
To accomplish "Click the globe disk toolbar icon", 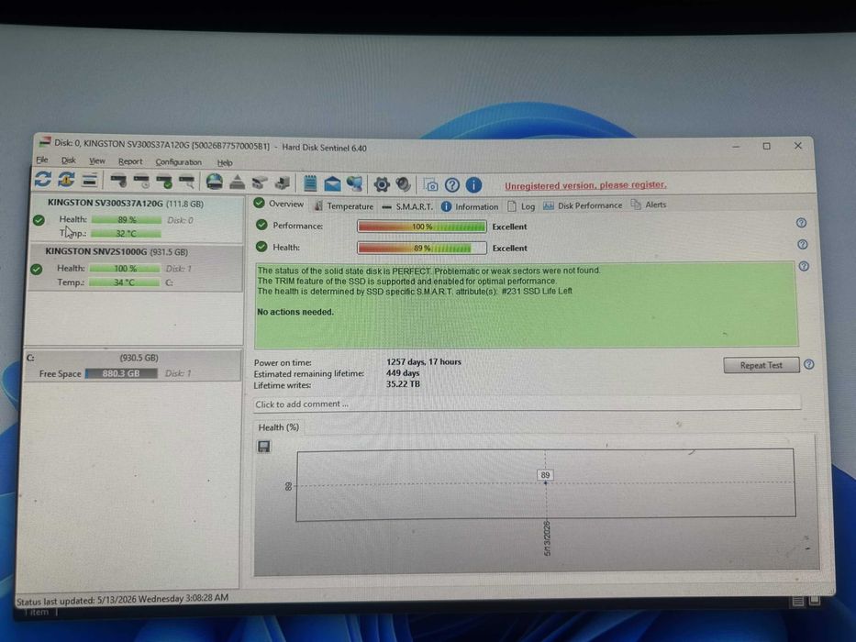I will pos(214,182).
